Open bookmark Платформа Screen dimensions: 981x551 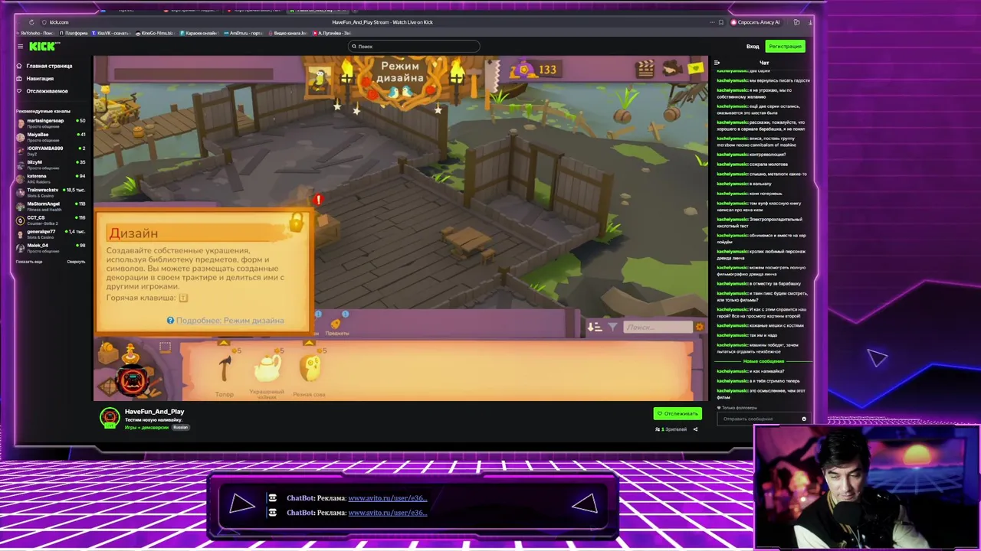click(x=74, y=33)
